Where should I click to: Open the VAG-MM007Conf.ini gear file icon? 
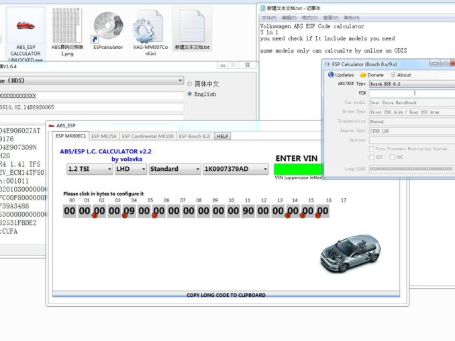click(x=148, y=27)
